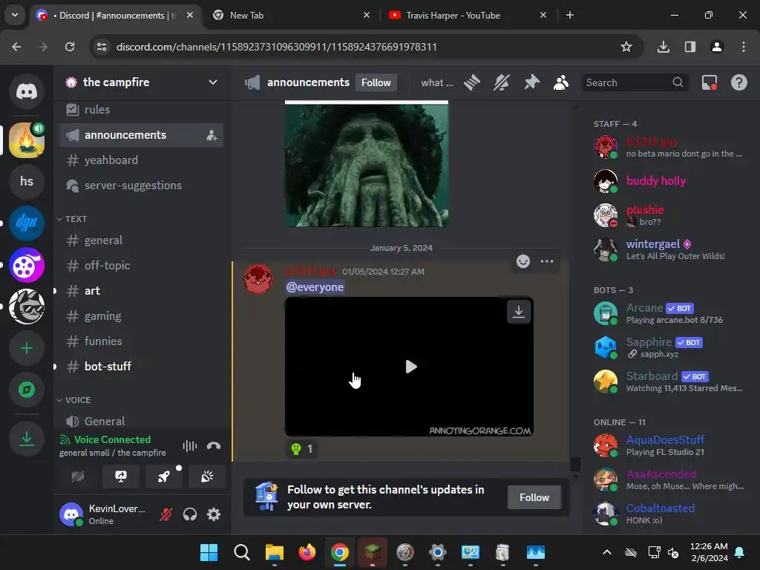
Task: Open the general text channel
Action: [141, 240]
